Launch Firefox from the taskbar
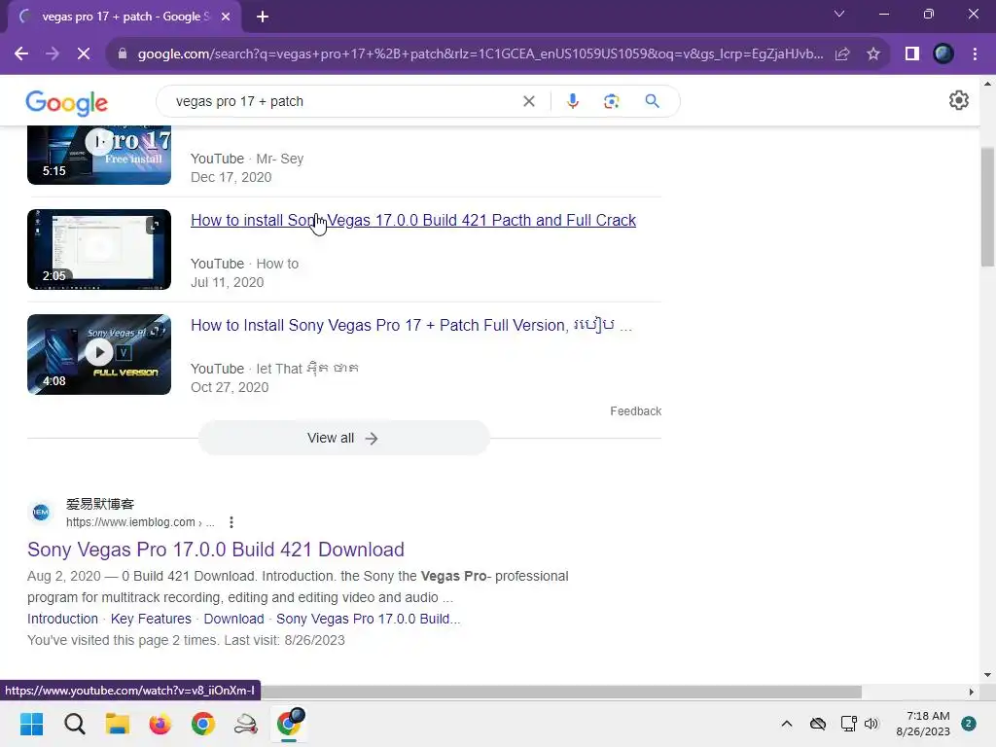Screen dimensions: 996x747 coord(160,724)
